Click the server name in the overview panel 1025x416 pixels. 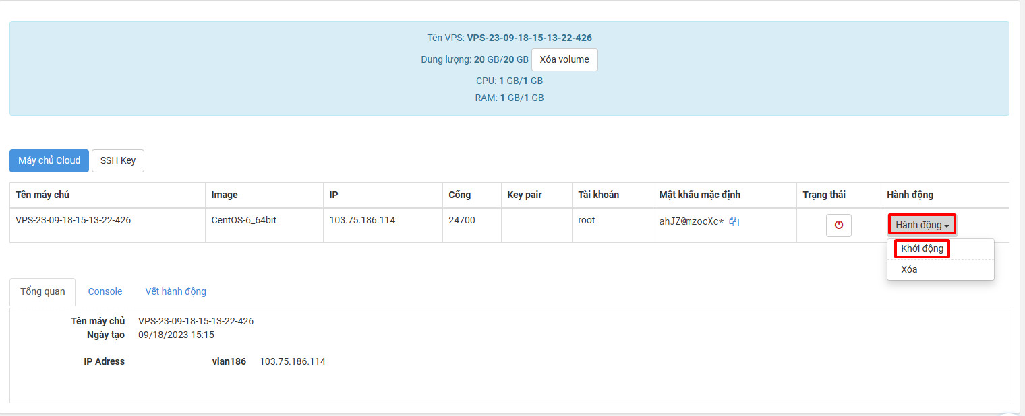point(196,321)
